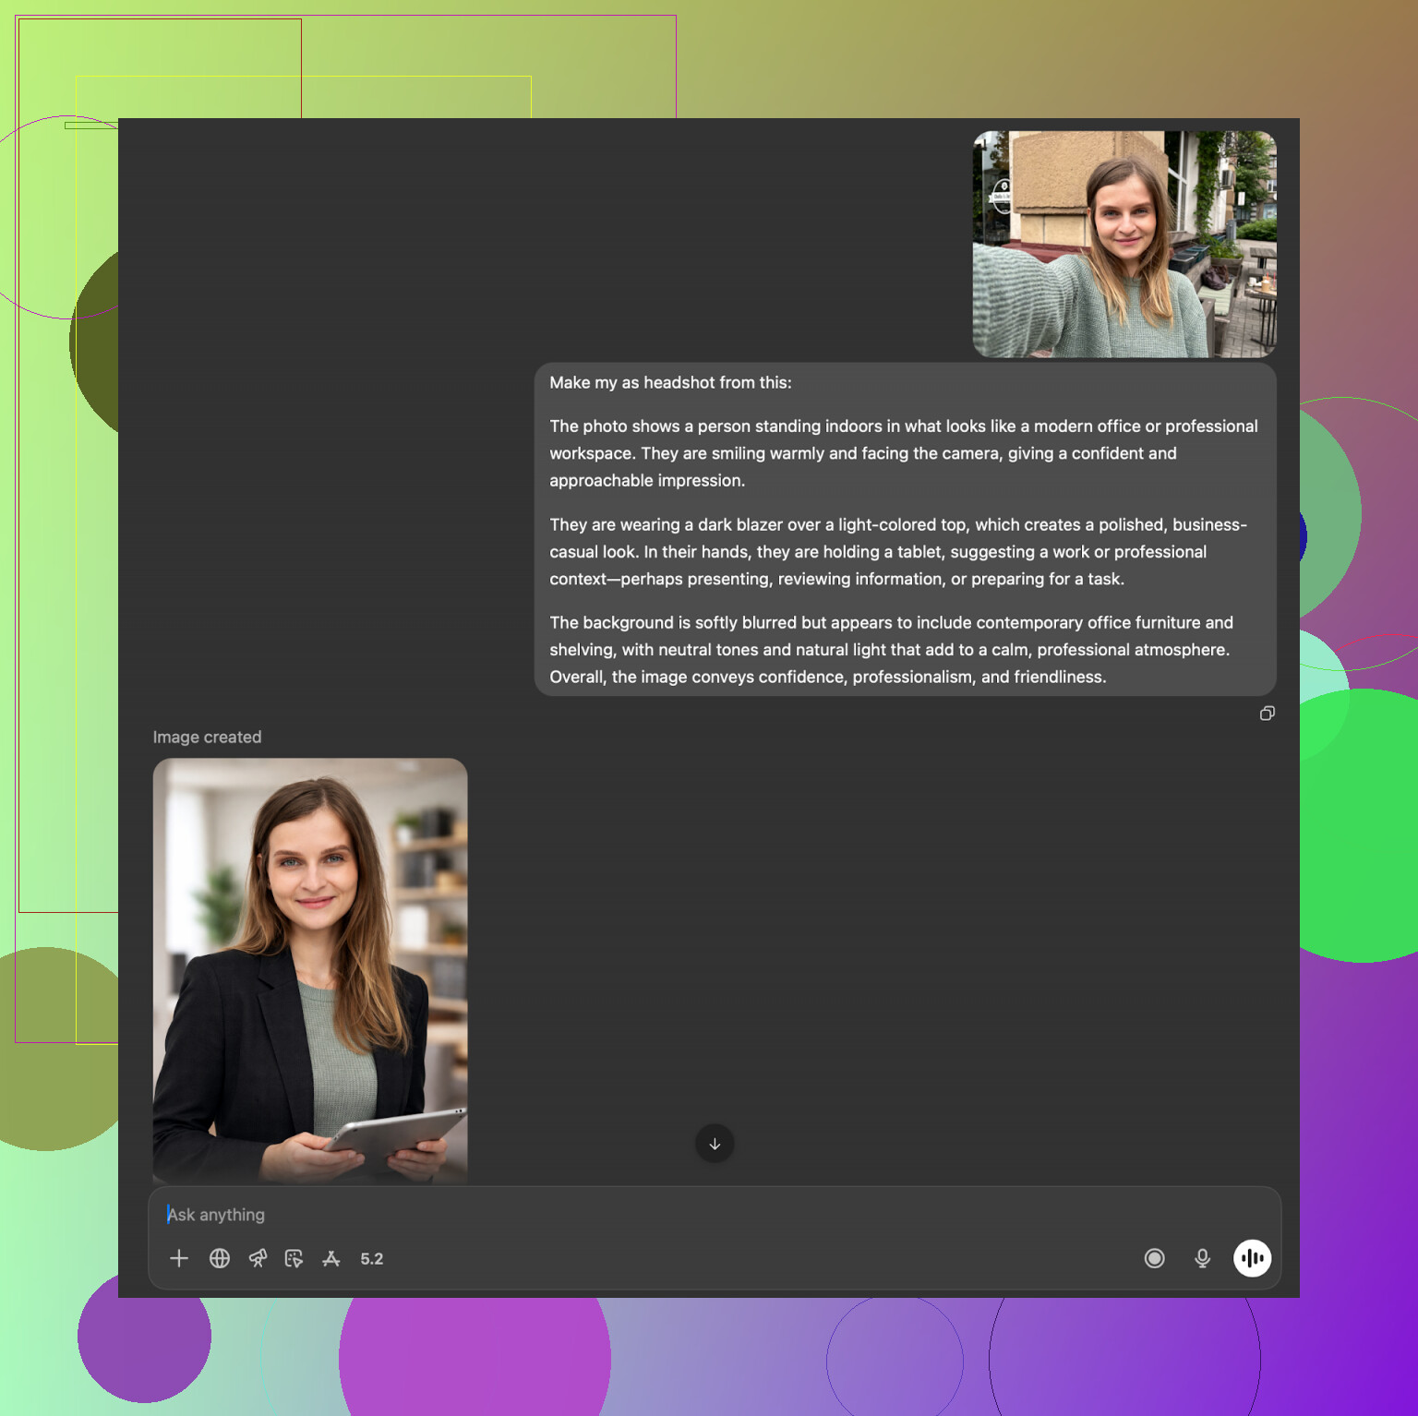Jump to latest with the down-arrow button
1418x1416 pixels.
(715, 1144)
